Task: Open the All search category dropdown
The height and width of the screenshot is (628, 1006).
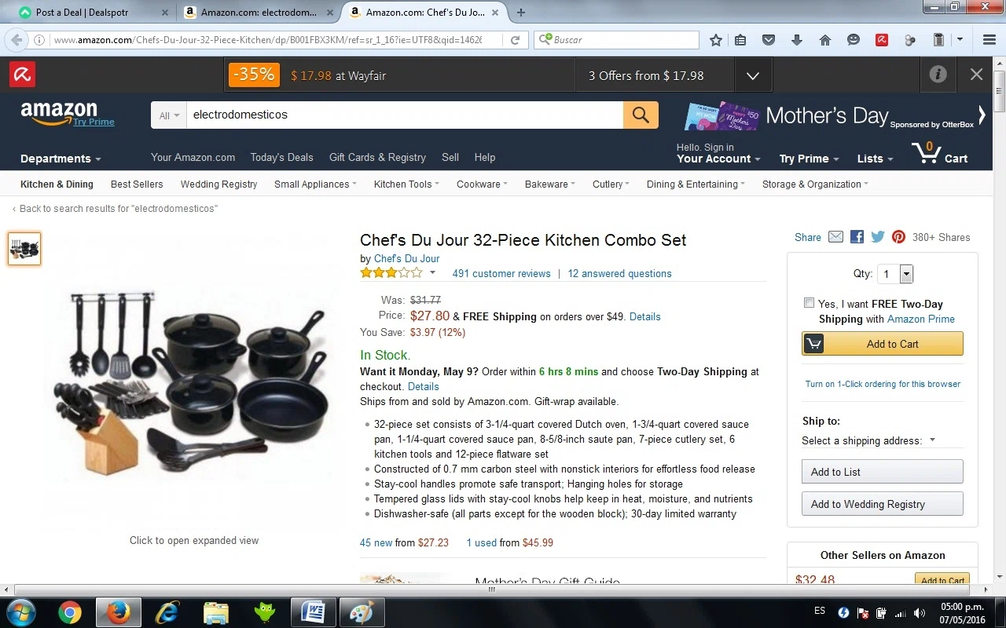Action: point(169,115)
